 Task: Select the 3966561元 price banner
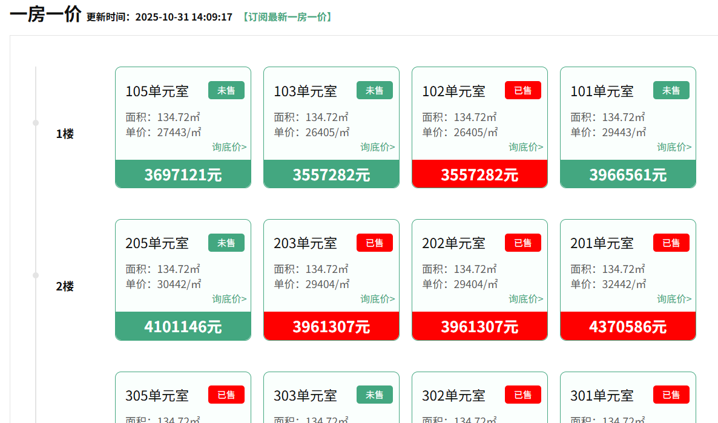[628, 174]
